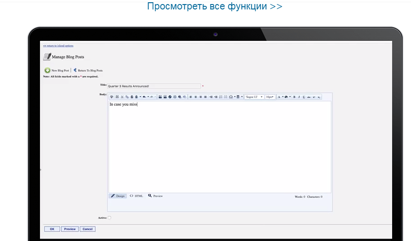Insert a bulleted list
411x241 pixels.
[x=225, y=97]
